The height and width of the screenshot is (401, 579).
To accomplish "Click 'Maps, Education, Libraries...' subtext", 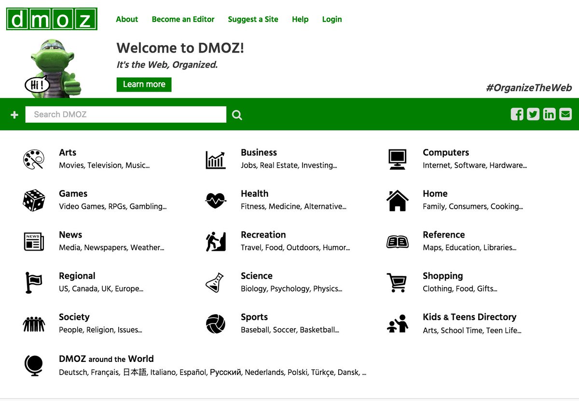I will coord(469,247).
